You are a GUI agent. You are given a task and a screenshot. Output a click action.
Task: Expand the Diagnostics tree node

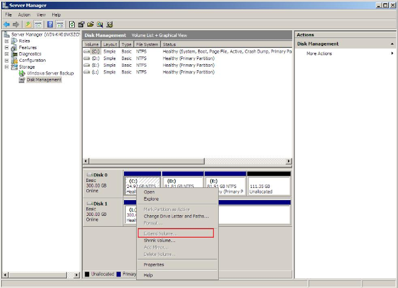coord(7,54)
